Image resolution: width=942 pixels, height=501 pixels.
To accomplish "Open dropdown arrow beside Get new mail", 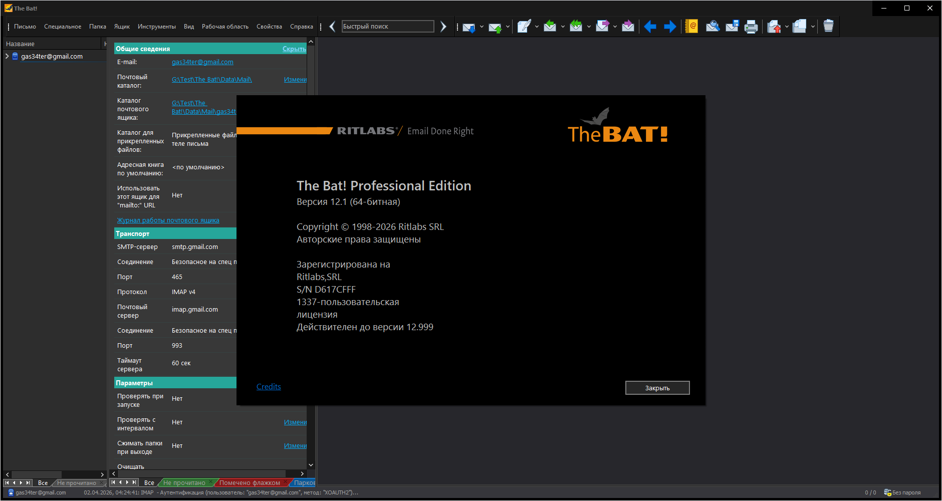I will pos(482,27).
